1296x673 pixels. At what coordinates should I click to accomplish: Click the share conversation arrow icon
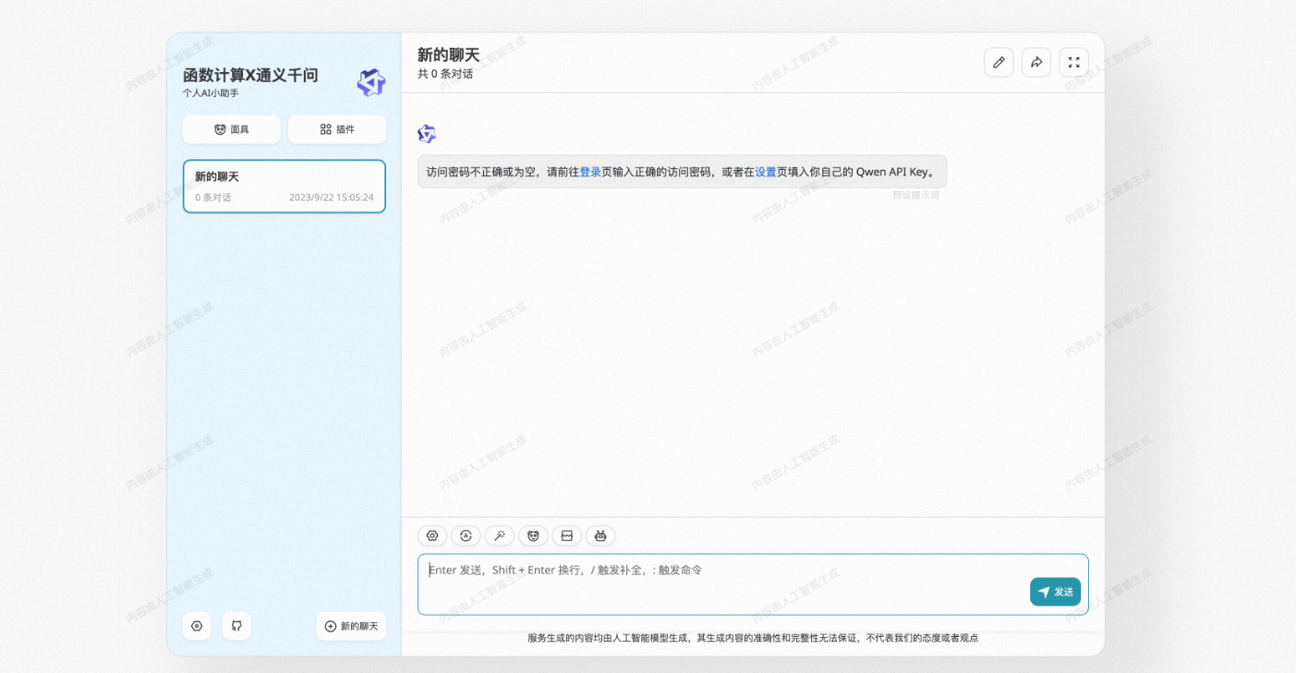pos(1036,62)
